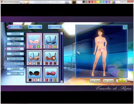Select the Cabello category
Viewport: 134px width, 104px height.
tap(15, 74)
